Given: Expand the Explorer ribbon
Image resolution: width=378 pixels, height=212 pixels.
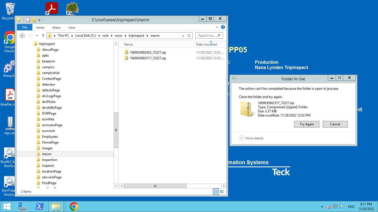Looking at the screenshot, I should click(x=217, y=27).
